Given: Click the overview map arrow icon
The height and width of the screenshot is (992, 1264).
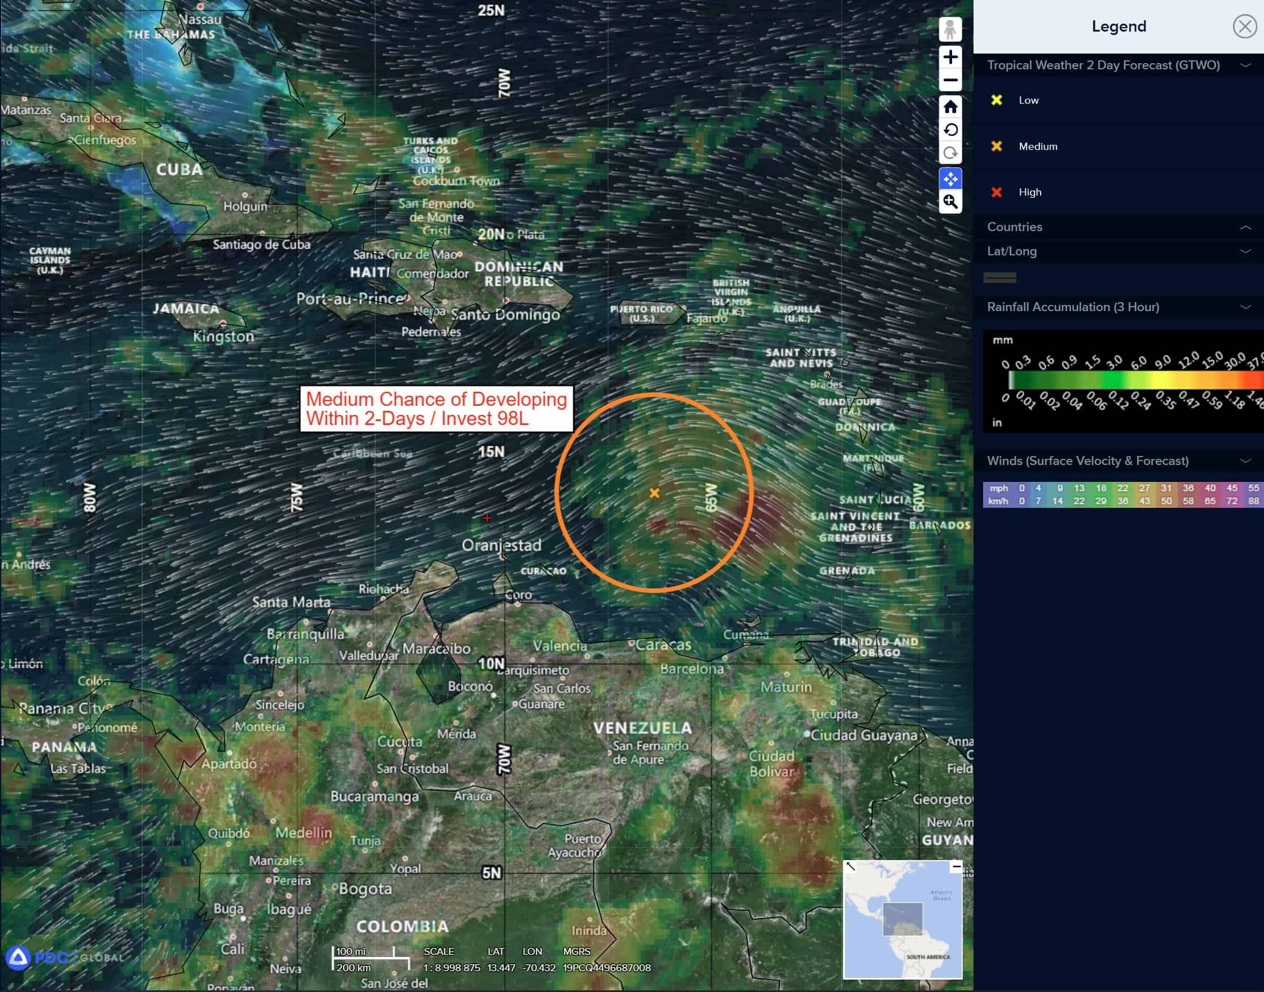Looking at the screenshot, I should point(851,866).
